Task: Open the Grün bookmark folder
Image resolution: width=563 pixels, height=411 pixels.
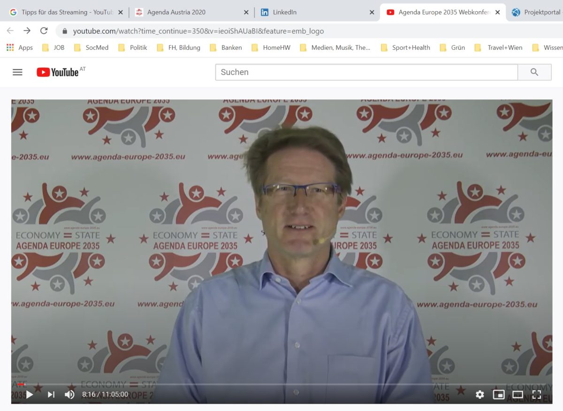Action: tap(452, 47)
